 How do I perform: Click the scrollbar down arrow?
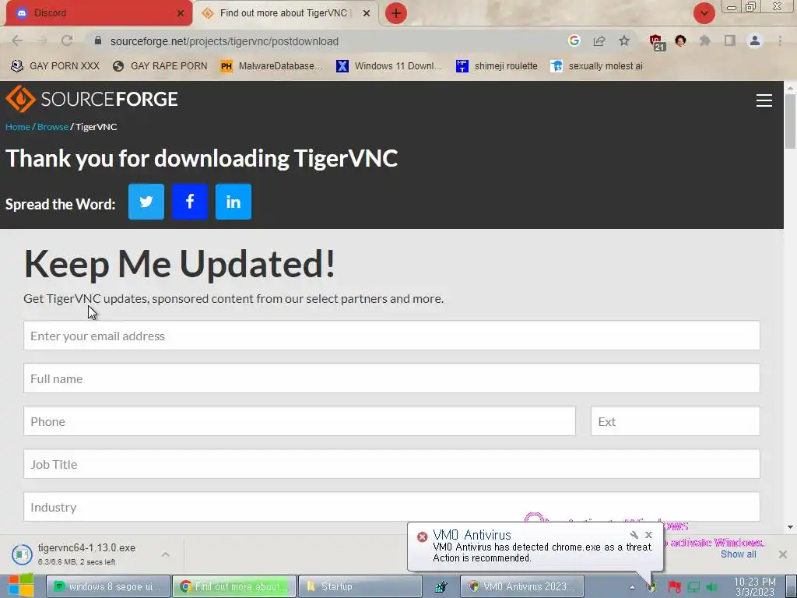pyautogui.click(x=791, y=527)
